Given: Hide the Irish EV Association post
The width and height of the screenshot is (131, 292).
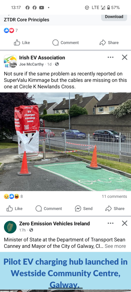Looking at the screenshot, I should 124,57.
